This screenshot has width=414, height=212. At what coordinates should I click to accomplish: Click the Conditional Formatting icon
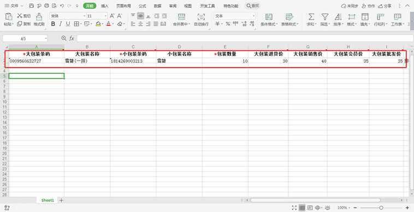(x=269, y=16)
